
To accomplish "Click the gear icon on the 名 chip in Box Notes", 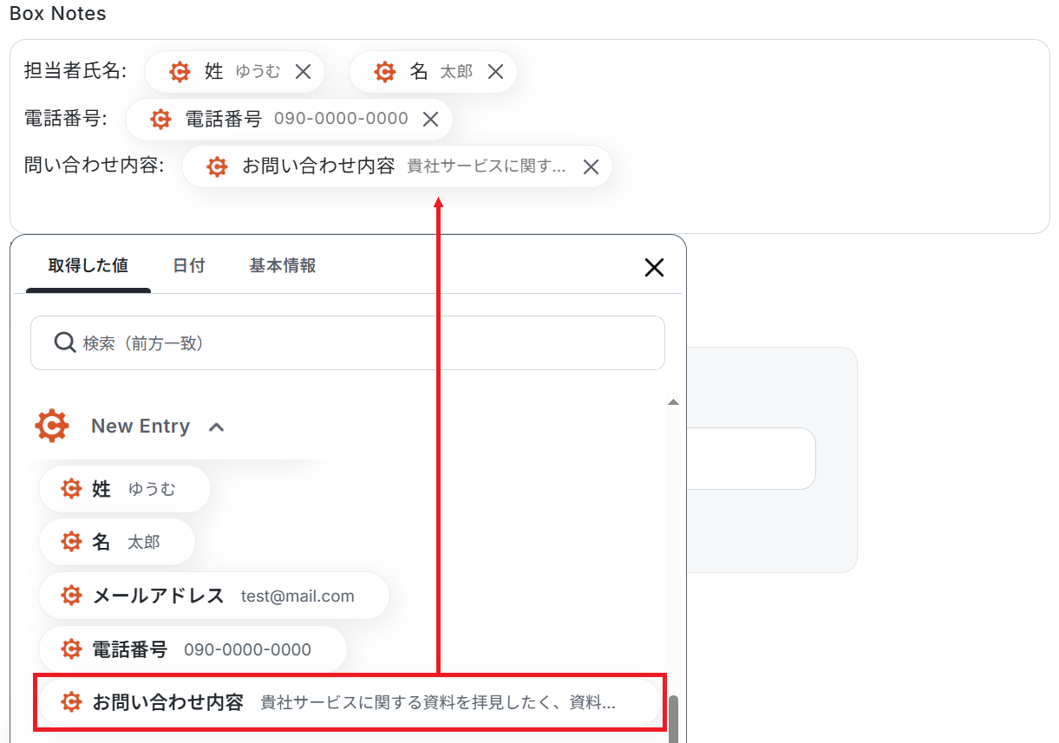I will [x=385, y=72].
